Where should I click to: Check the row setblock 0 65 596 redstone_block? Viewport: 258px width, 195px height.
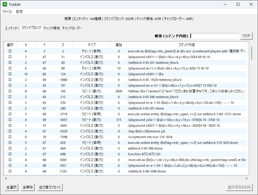click(x=10, y=97)
